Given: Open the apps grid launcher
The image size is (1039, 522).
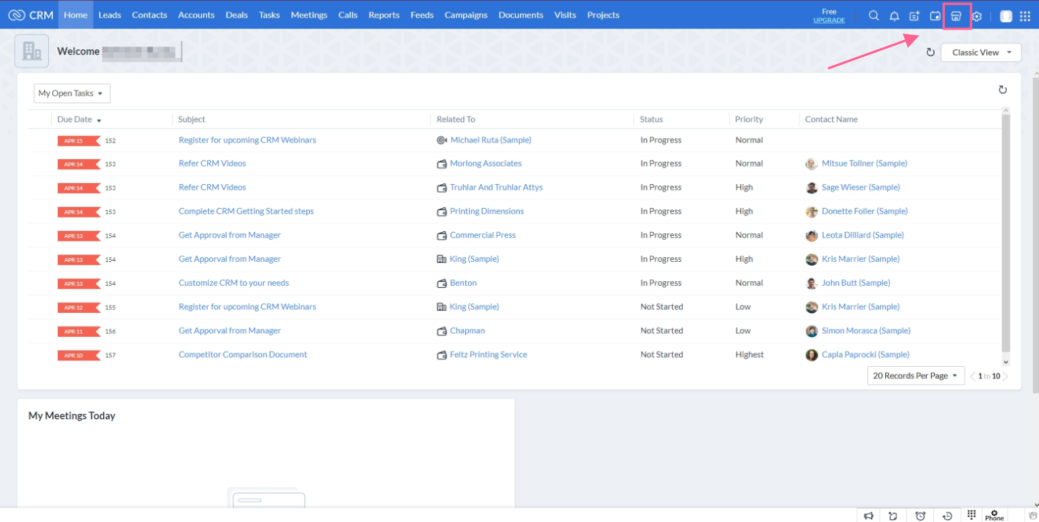Looking at the screenshot, I should coord(1025,16).
